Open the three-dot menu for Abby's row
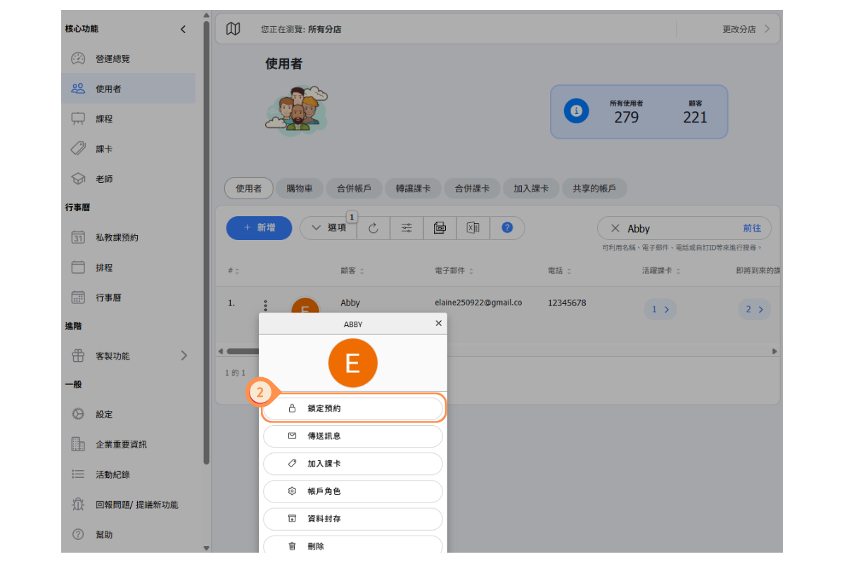 (x=265, y=305)
